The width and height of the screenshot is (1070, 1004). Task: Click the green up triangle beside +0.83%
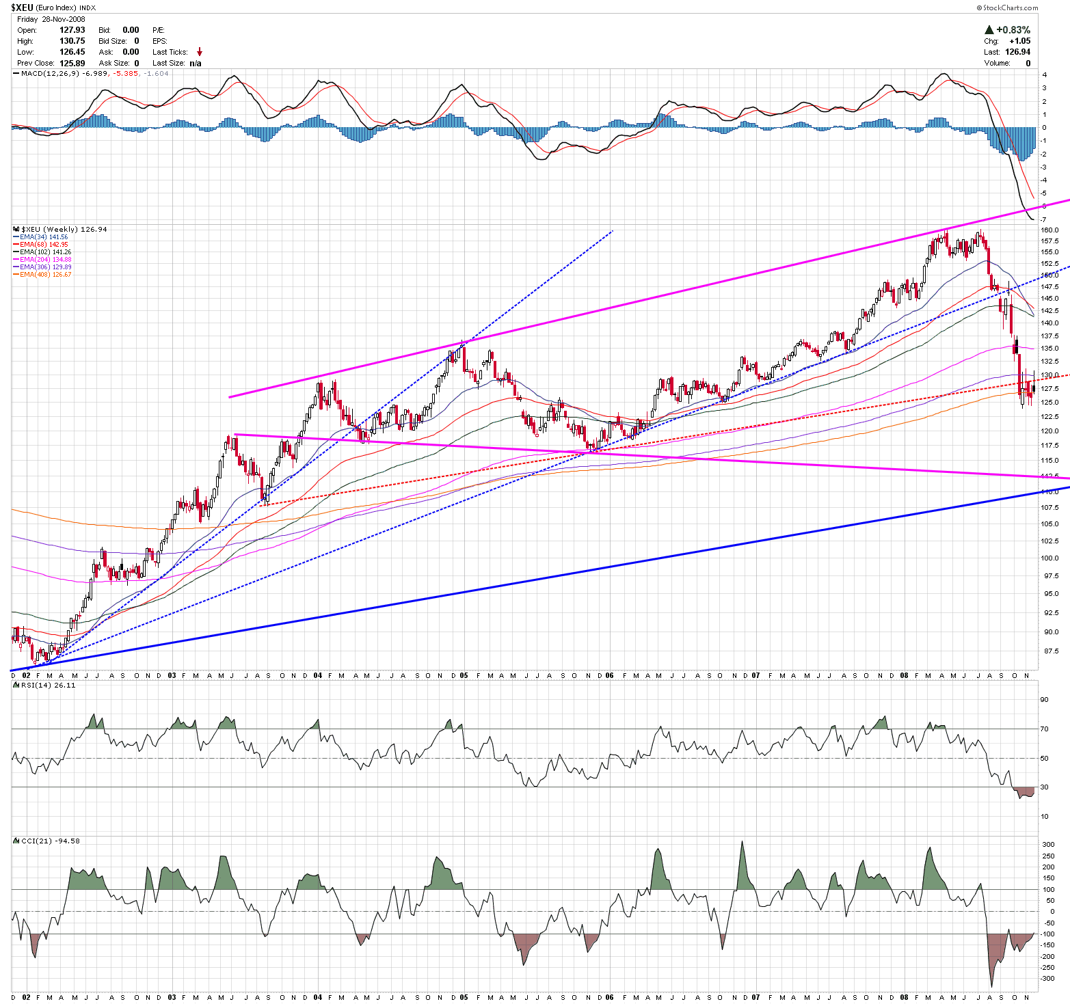click(x=989, y=30)
